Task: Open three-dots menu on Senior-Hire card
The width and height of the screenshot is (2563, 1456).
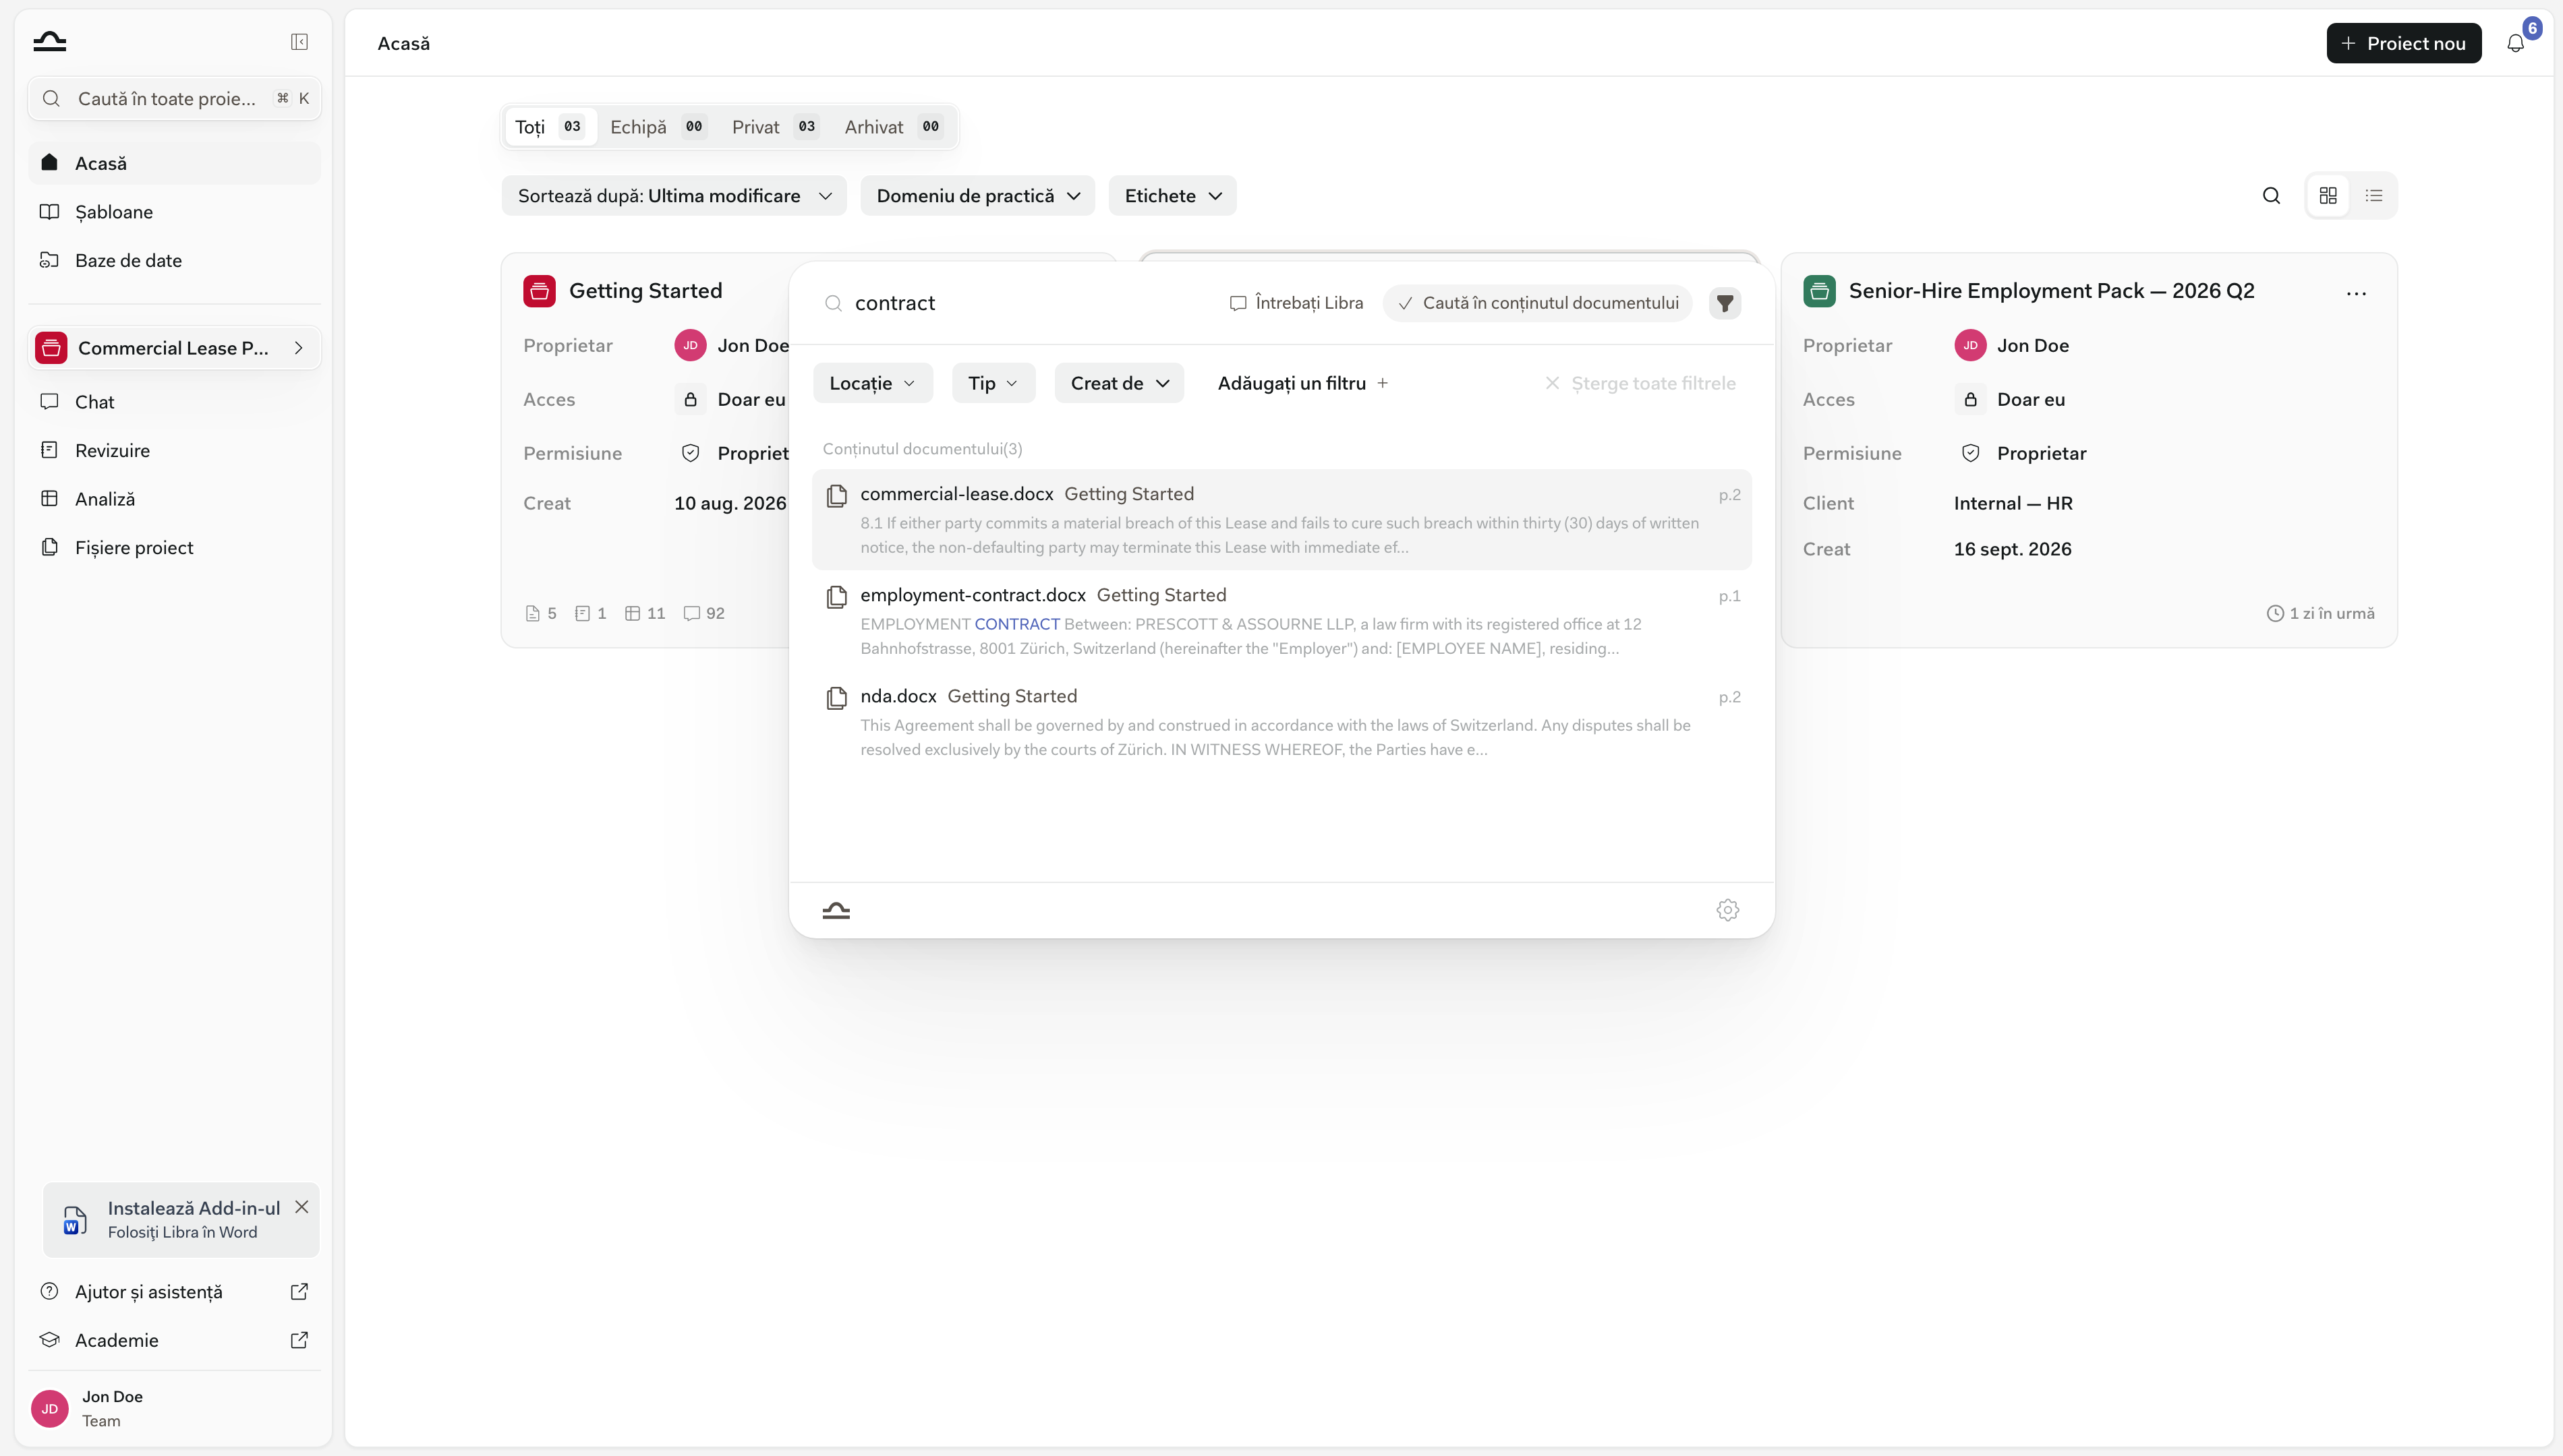Action: [2356, 293]
